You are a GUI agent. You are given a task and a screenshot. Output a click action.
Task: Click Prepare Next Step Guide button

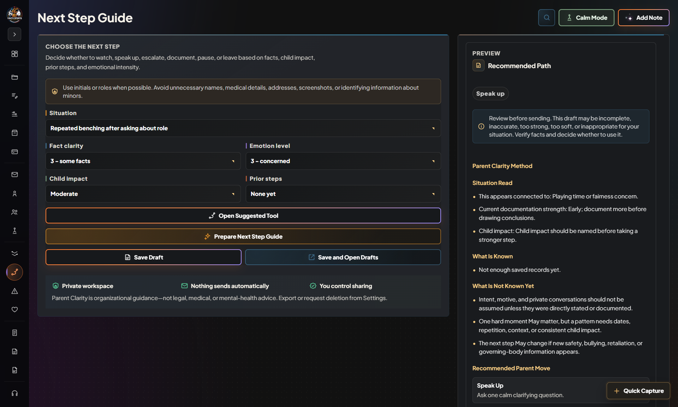[x=243, y=237]
